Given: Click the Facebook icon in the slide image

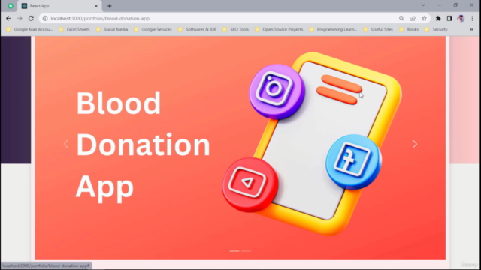Looking at the screenshot, I should tap(353, 161).
